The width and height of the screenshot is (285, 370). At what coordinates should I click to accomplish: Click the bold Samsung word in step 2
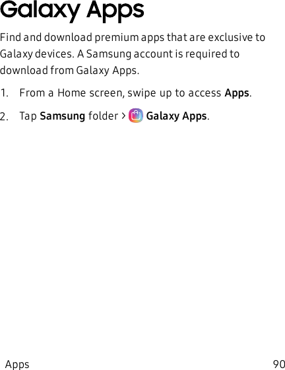pos(63,116)
